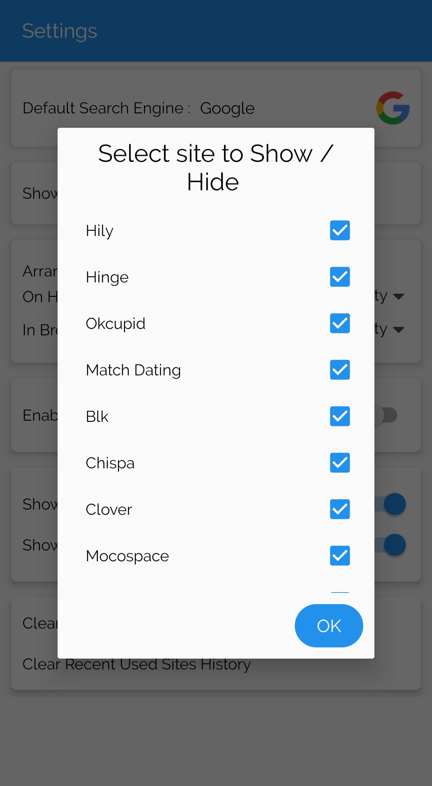The height and width of the screenshot is (786, 432).
Task: Tap the Hinge site label
Action: click(107, 277)
